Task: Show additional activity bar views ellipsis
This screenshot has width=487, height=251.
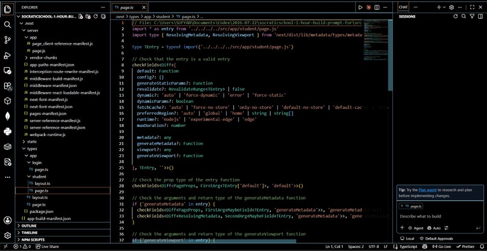Action: (x=7, y=177)
